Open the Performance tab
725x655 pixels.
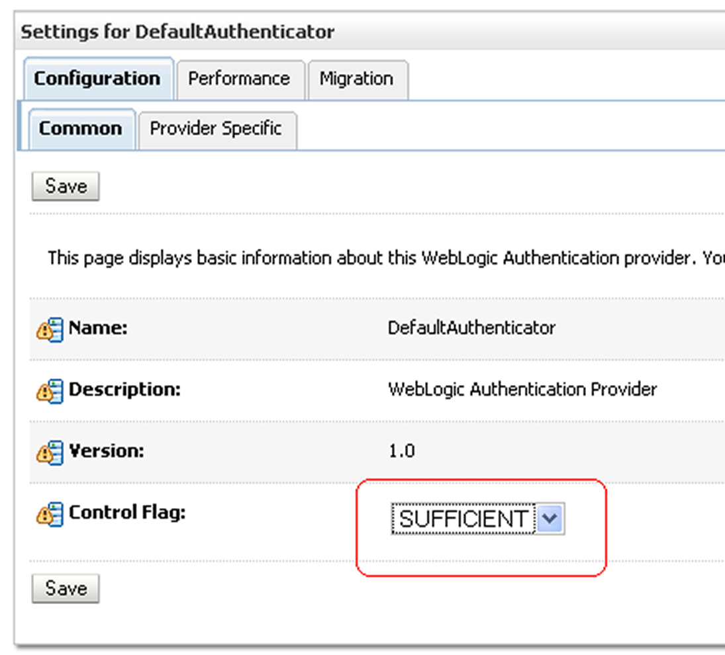[240, 79]
